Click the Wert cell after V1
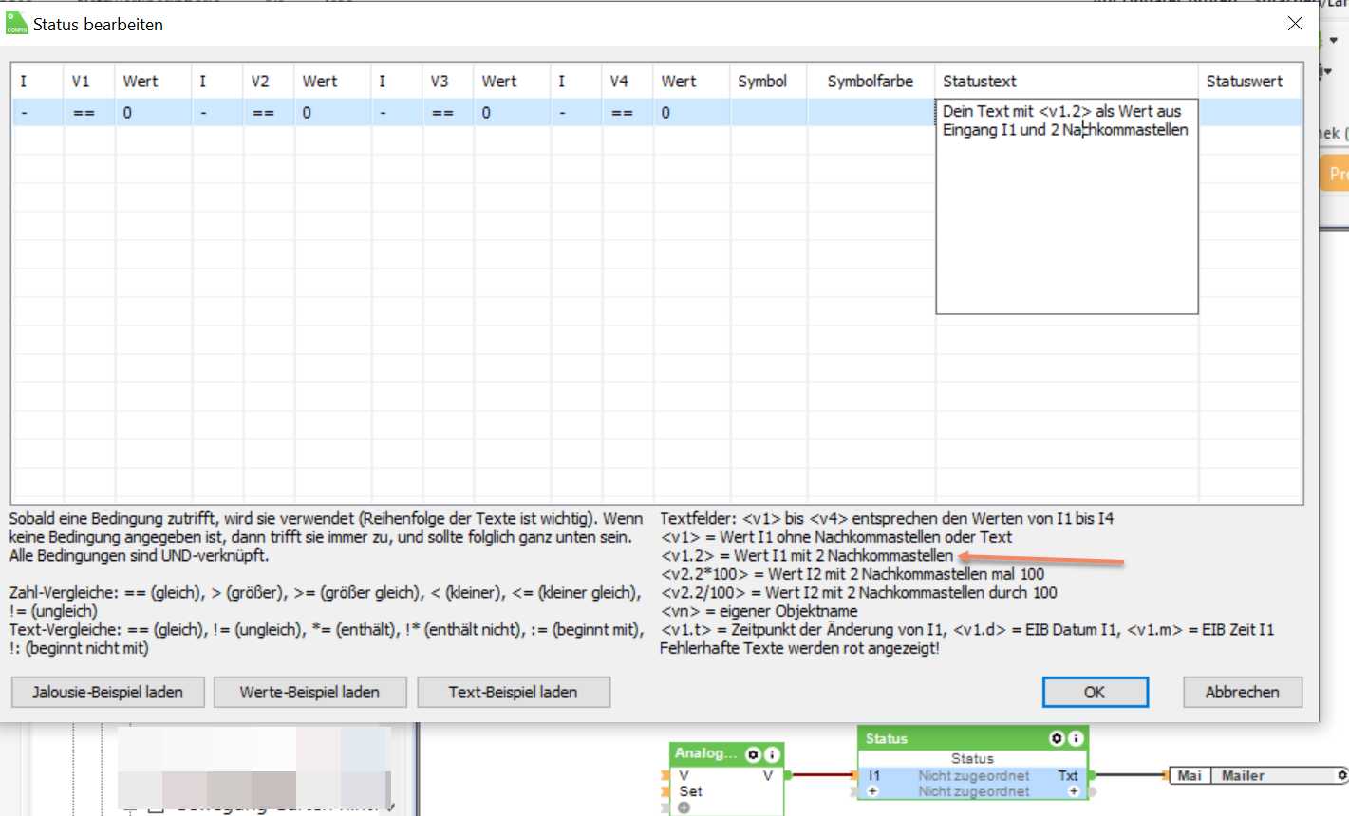The width and height of the screenshot is (1349, 816). [x=154, y=113]
